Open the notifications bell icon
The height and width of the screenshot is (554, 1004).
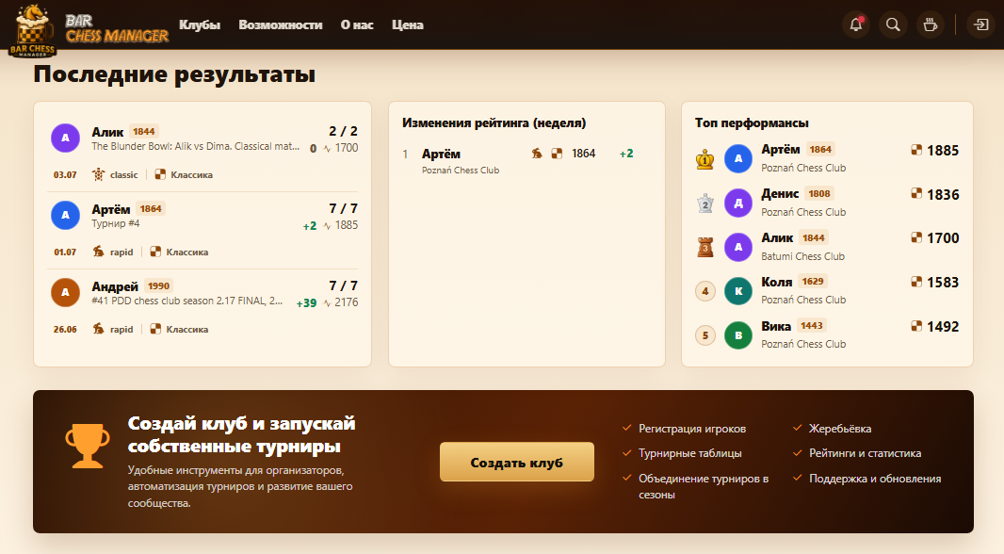(x=856, y=25)
